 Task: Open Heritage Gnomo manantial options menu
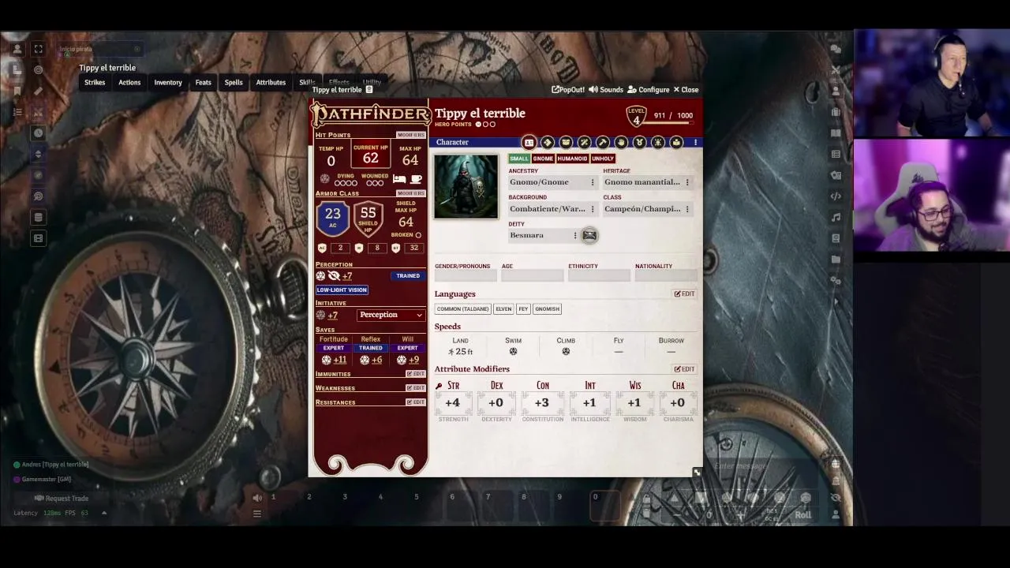click(687, 182)
